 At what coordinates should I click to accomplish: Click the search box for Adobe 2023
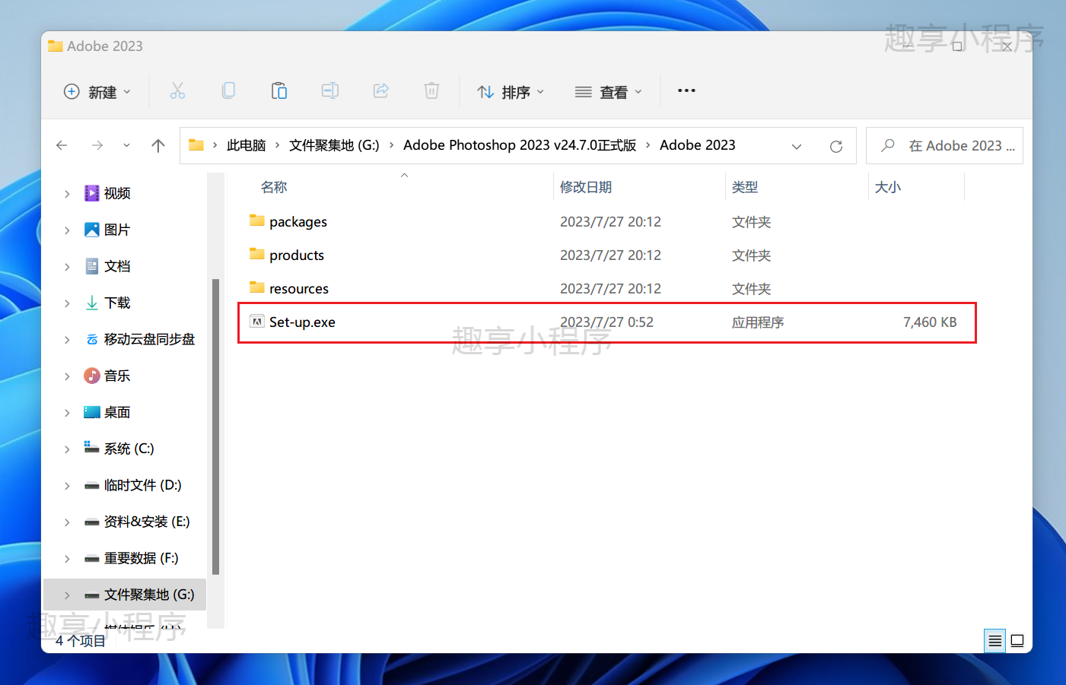(944, 146)
